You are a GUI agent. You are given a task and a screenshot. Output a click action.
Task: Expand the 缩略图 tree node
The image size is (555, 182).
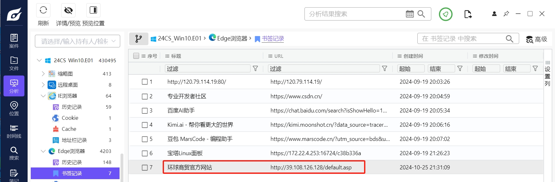click(43, 74)
